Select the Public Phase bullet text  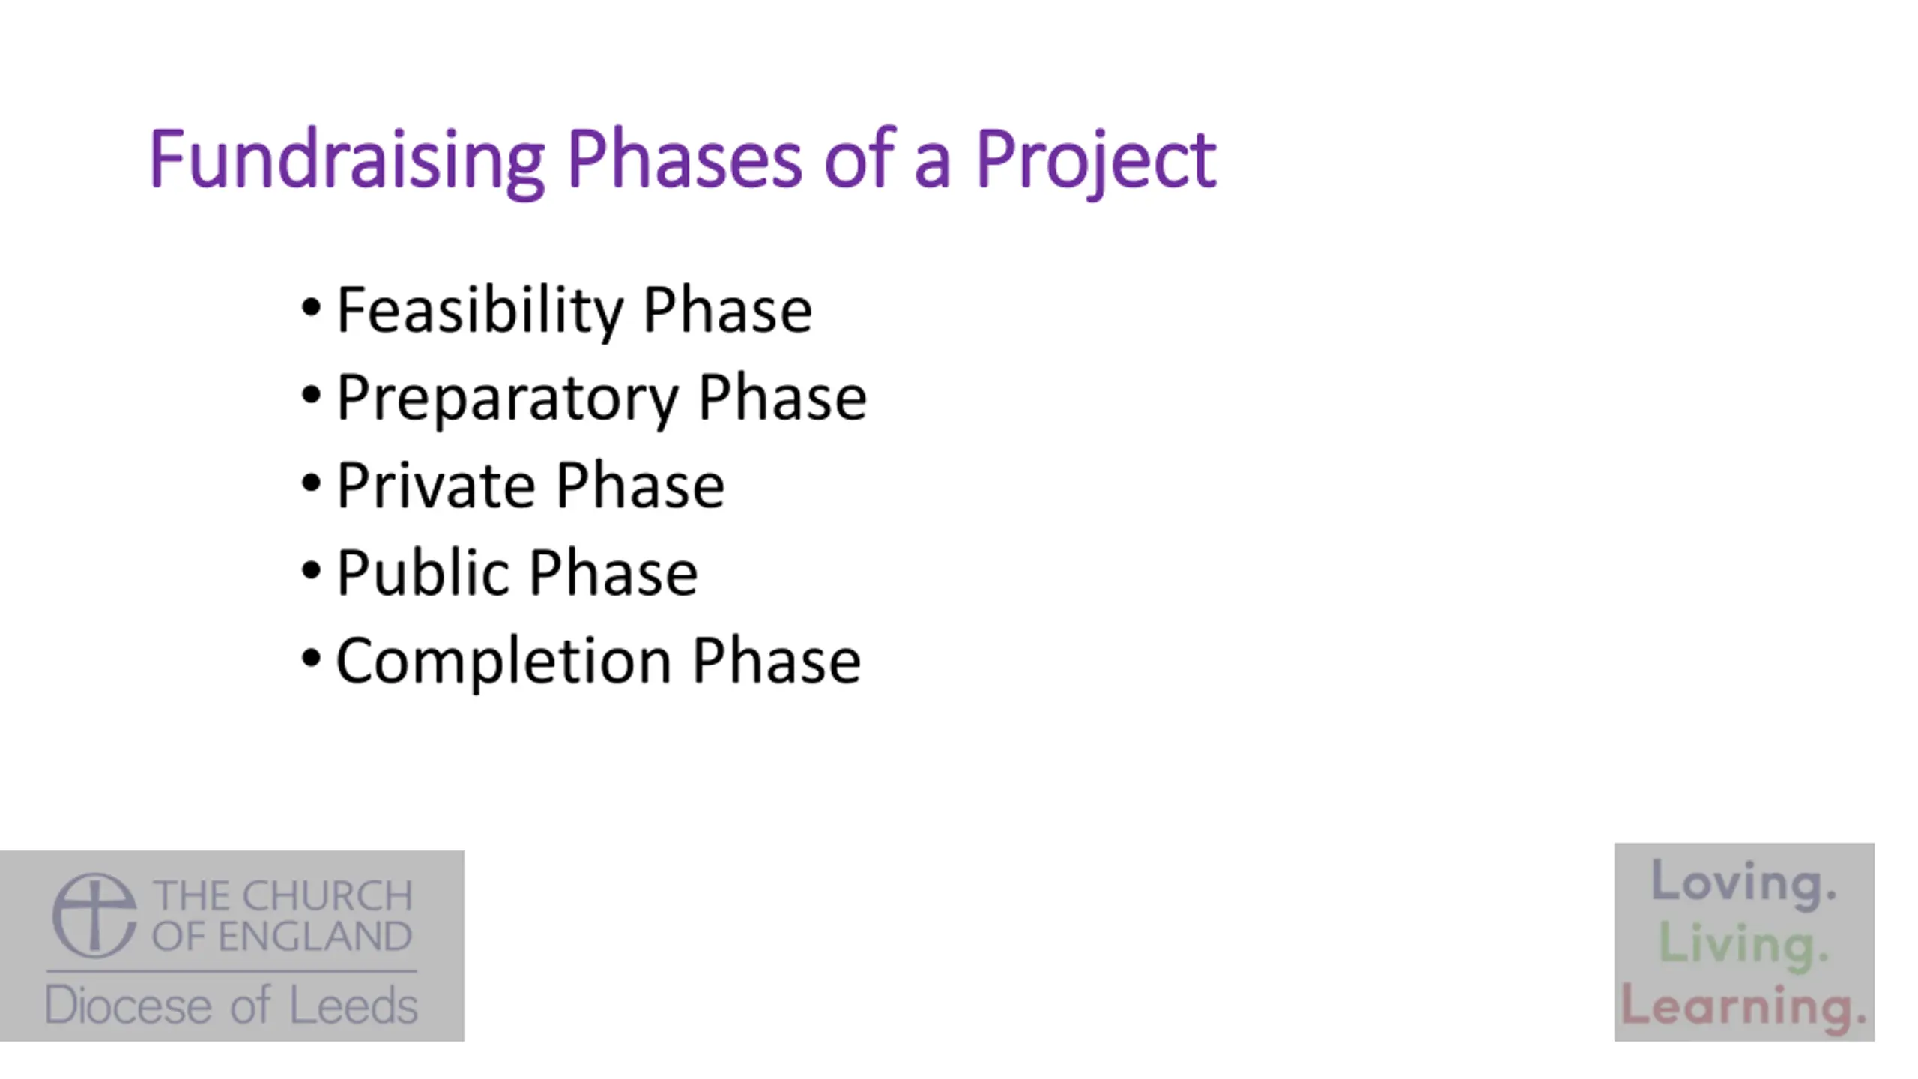517,573
